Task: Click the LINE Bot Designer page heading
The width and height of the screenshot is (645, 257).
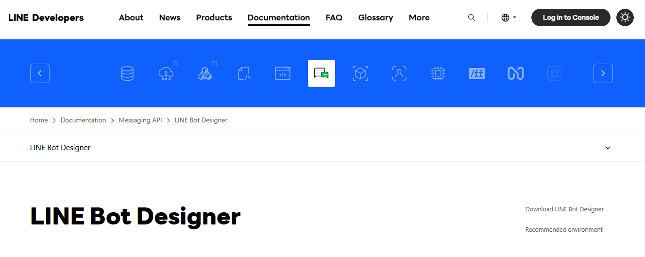Action: tap(136, 217)
